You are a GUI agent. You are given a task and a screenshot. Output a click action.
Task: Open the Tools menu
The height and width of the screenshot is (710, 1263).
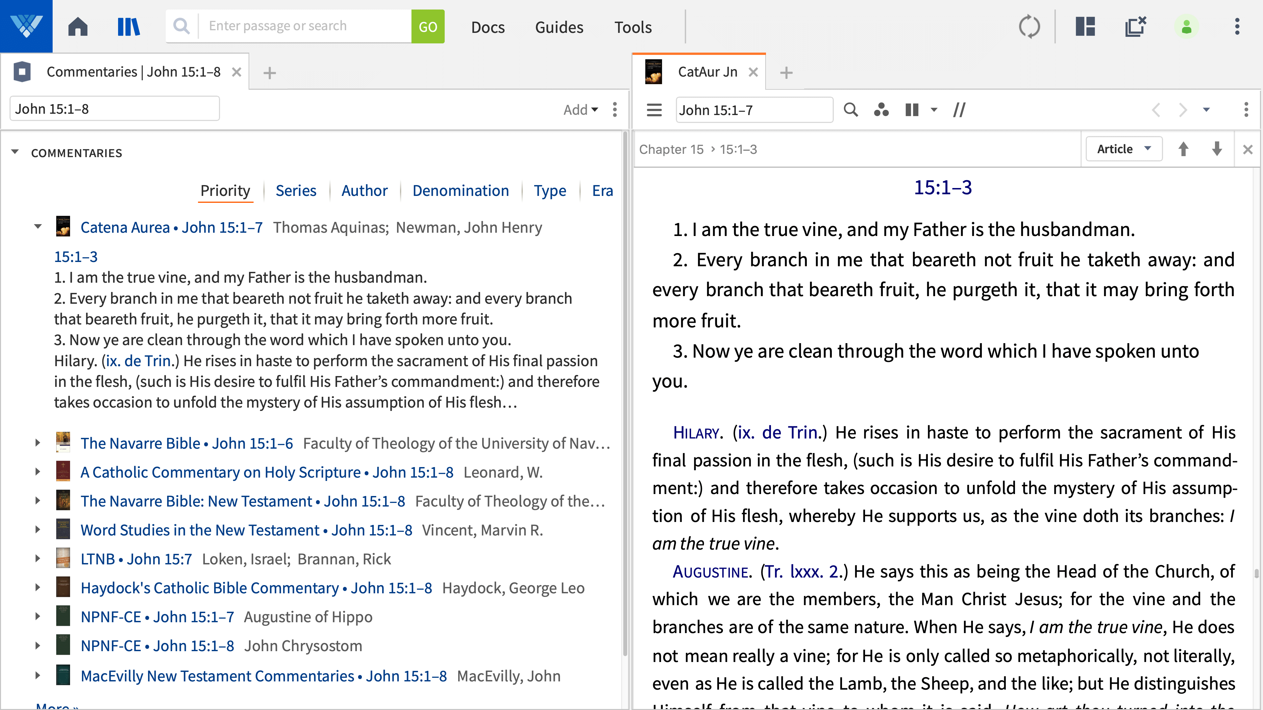[633, 27]
